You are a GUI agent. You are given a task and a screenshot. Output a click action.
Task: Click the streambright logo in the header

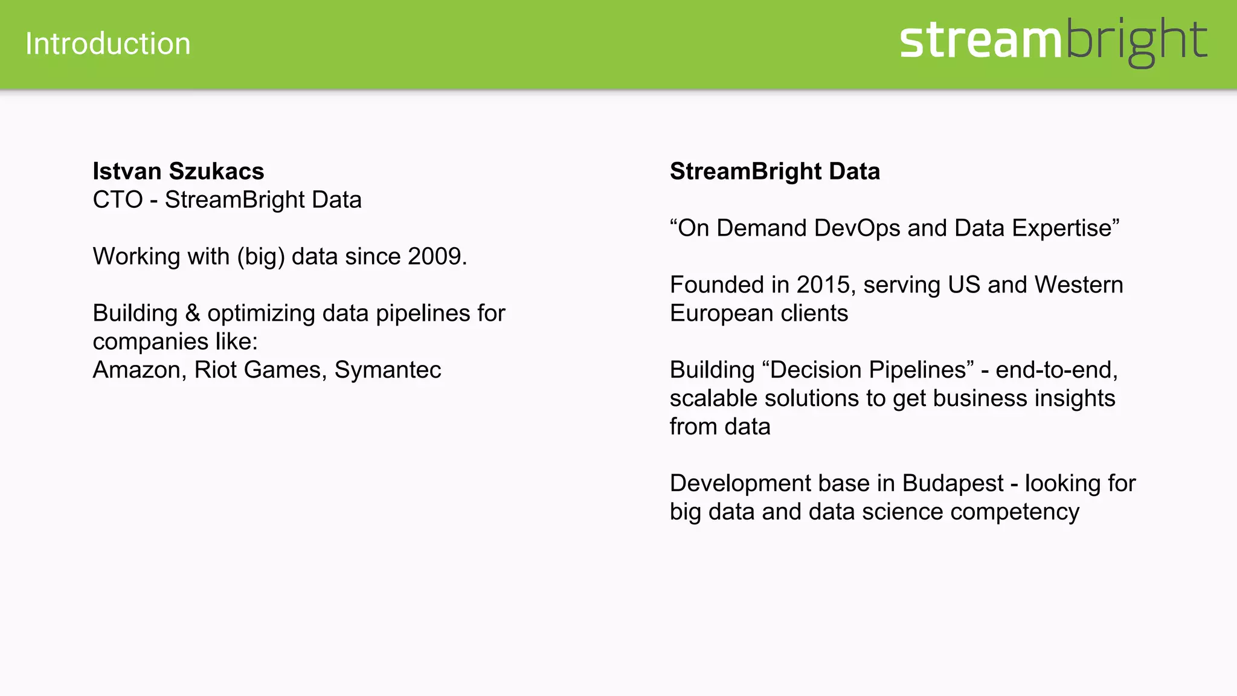click(x=1053, y=42)
